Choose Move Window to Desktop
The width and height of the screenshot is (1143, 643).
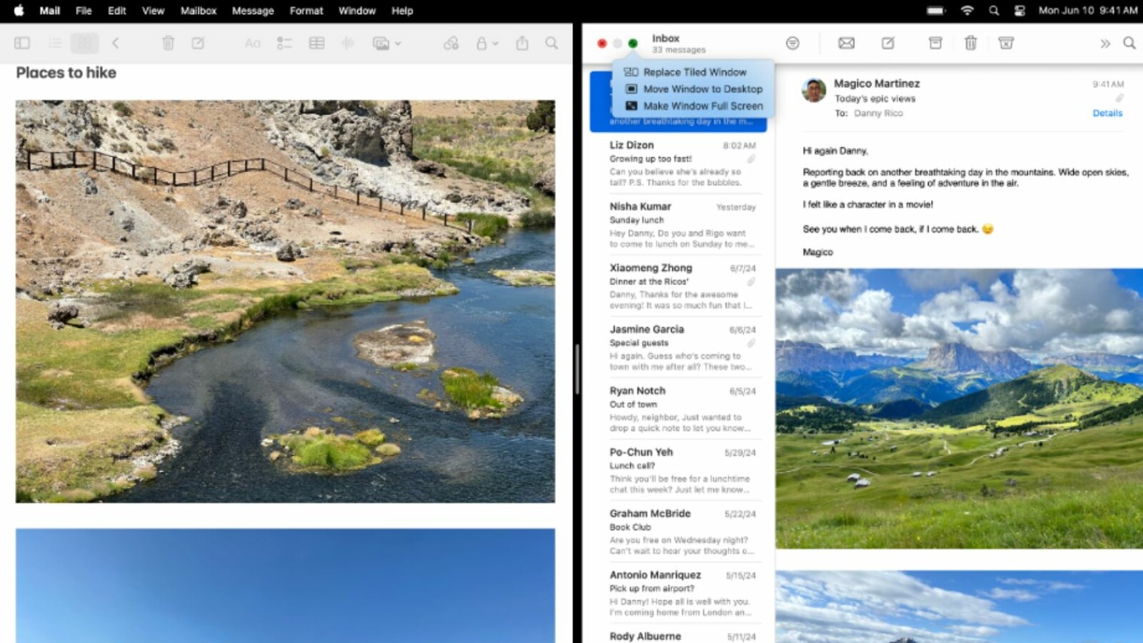click(693, 89)
